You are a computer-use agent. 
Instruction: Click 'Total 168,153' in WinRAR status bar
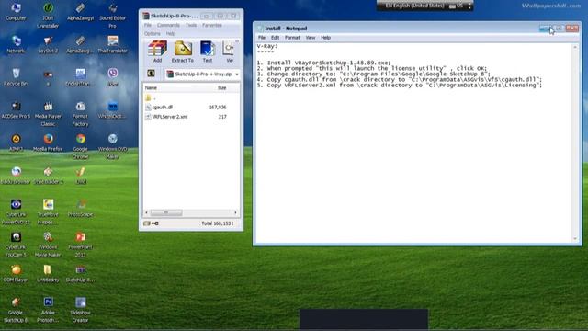pos(218,223)
